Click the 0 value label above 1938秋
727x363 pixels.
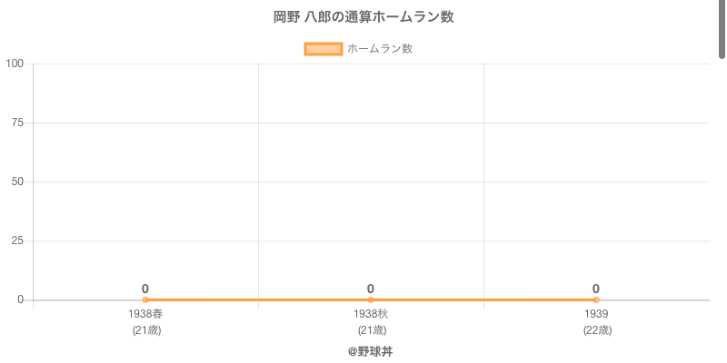(x=371, y=289)
